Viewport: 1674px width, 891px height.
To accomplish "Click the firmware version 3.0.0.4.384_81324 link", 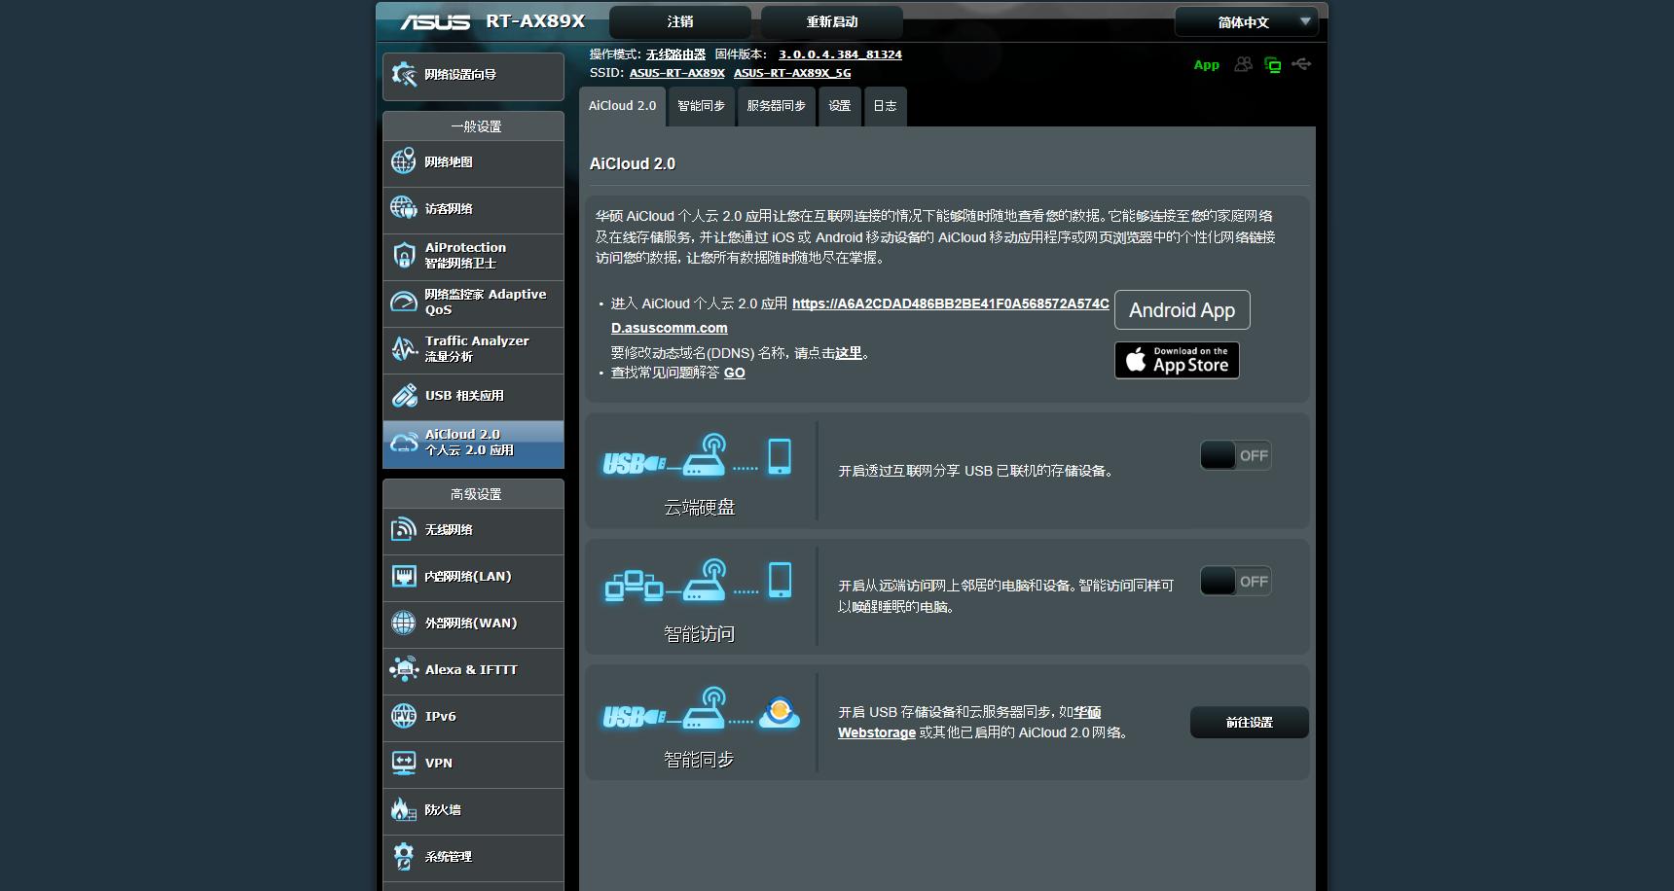I will tap(840, 54).
